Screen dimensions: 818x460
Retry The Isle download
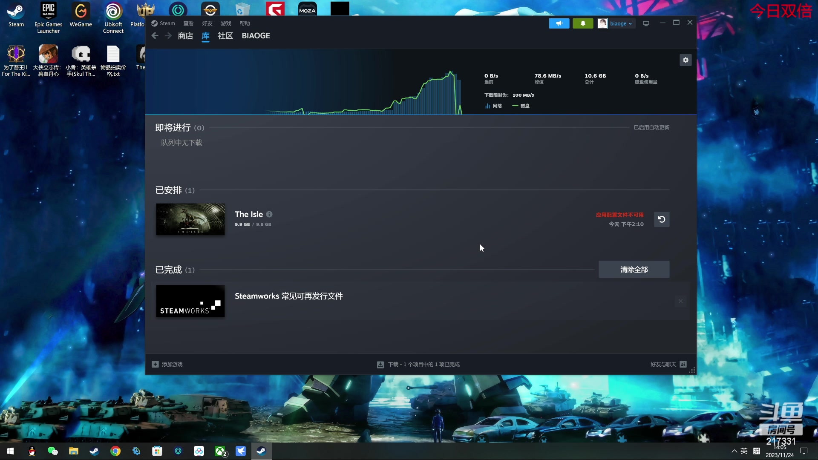[x=662, y=219]
